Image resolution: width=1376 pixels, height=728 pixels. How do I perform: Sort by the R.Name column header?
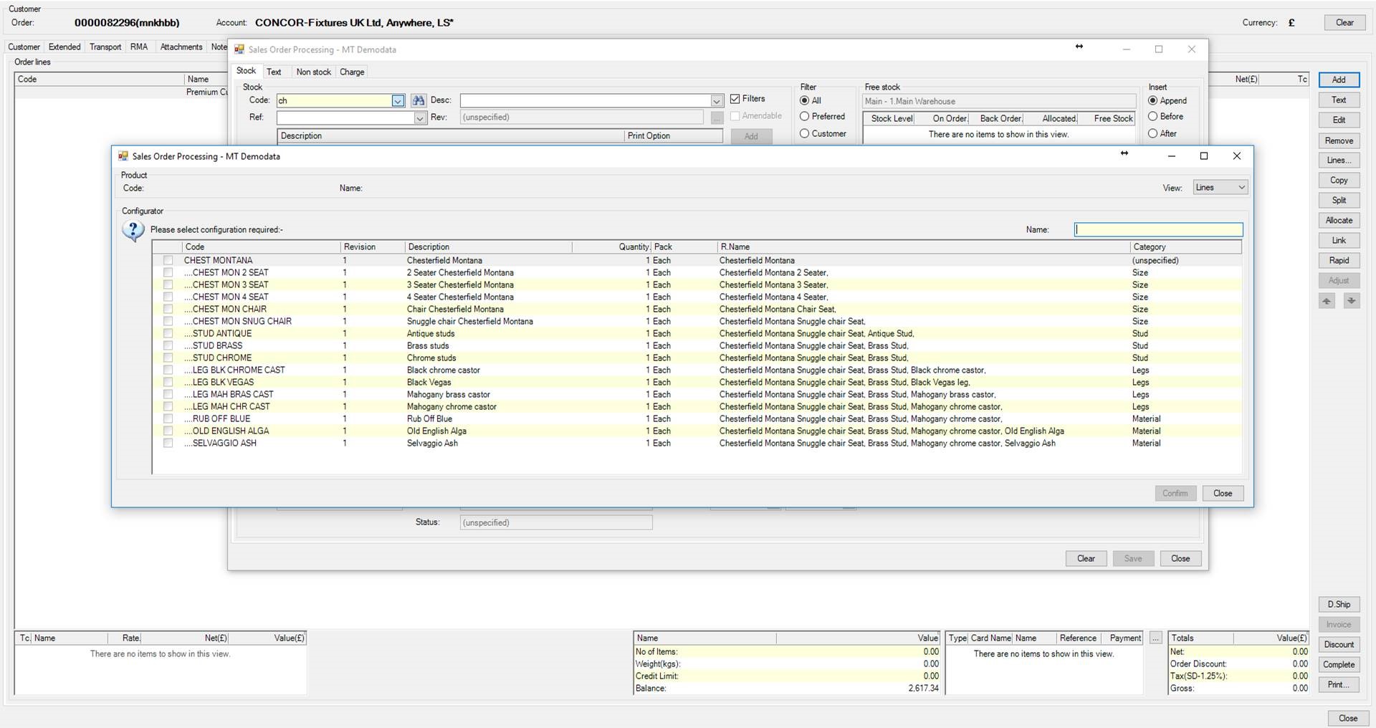[923, 246]
